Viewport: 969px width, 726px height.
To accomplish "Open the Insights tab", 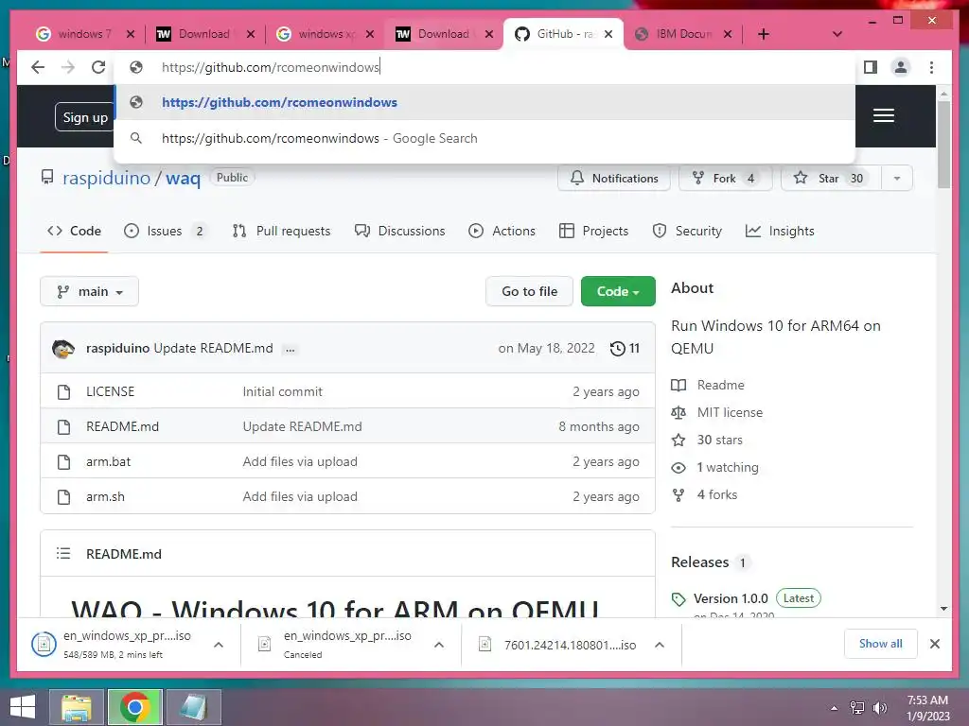I will [x=780, y=231].
